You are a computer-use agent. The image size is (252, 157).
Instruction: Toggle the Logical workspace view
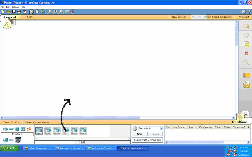10,17
